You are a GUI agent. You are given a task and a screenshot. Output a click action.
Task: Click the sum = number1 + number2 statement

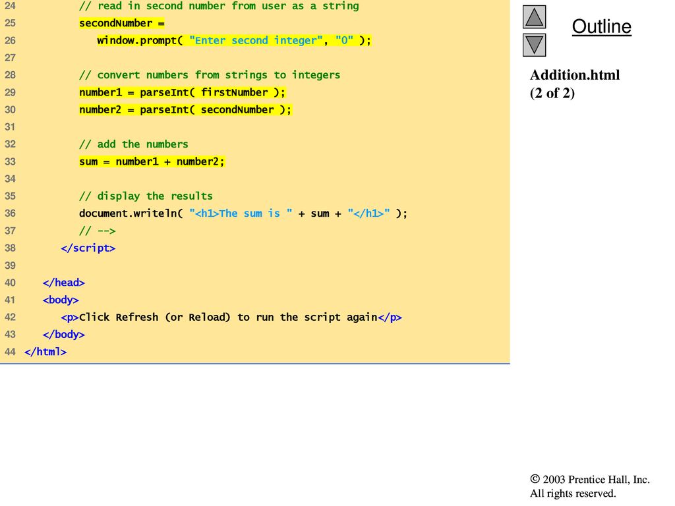coord(152,162)
